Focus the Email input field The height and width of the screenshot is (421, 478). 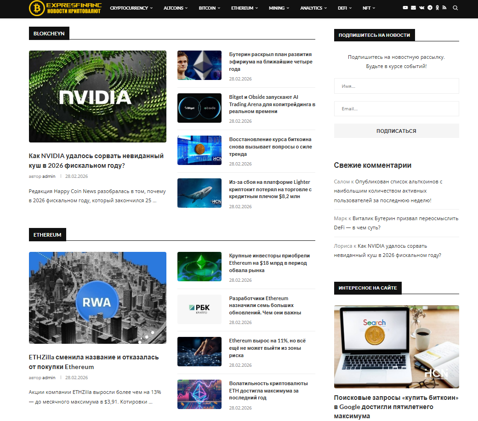point(396,108)
